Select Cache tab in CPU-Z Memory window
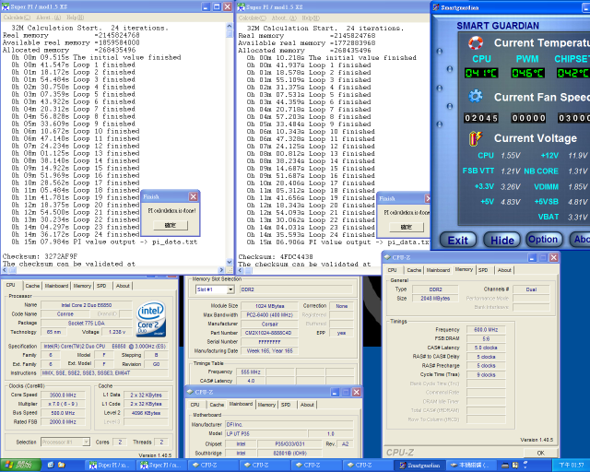Screen dimensions: 590x472 pyautogui.click(x=414, y=270)
